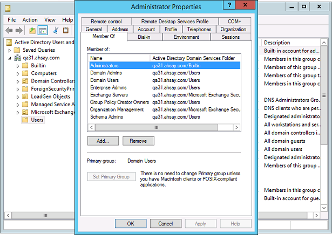The image size is (332, 235).
Task: Open the Remote Desktop Services Profile tab
Action: coord(175,22)
